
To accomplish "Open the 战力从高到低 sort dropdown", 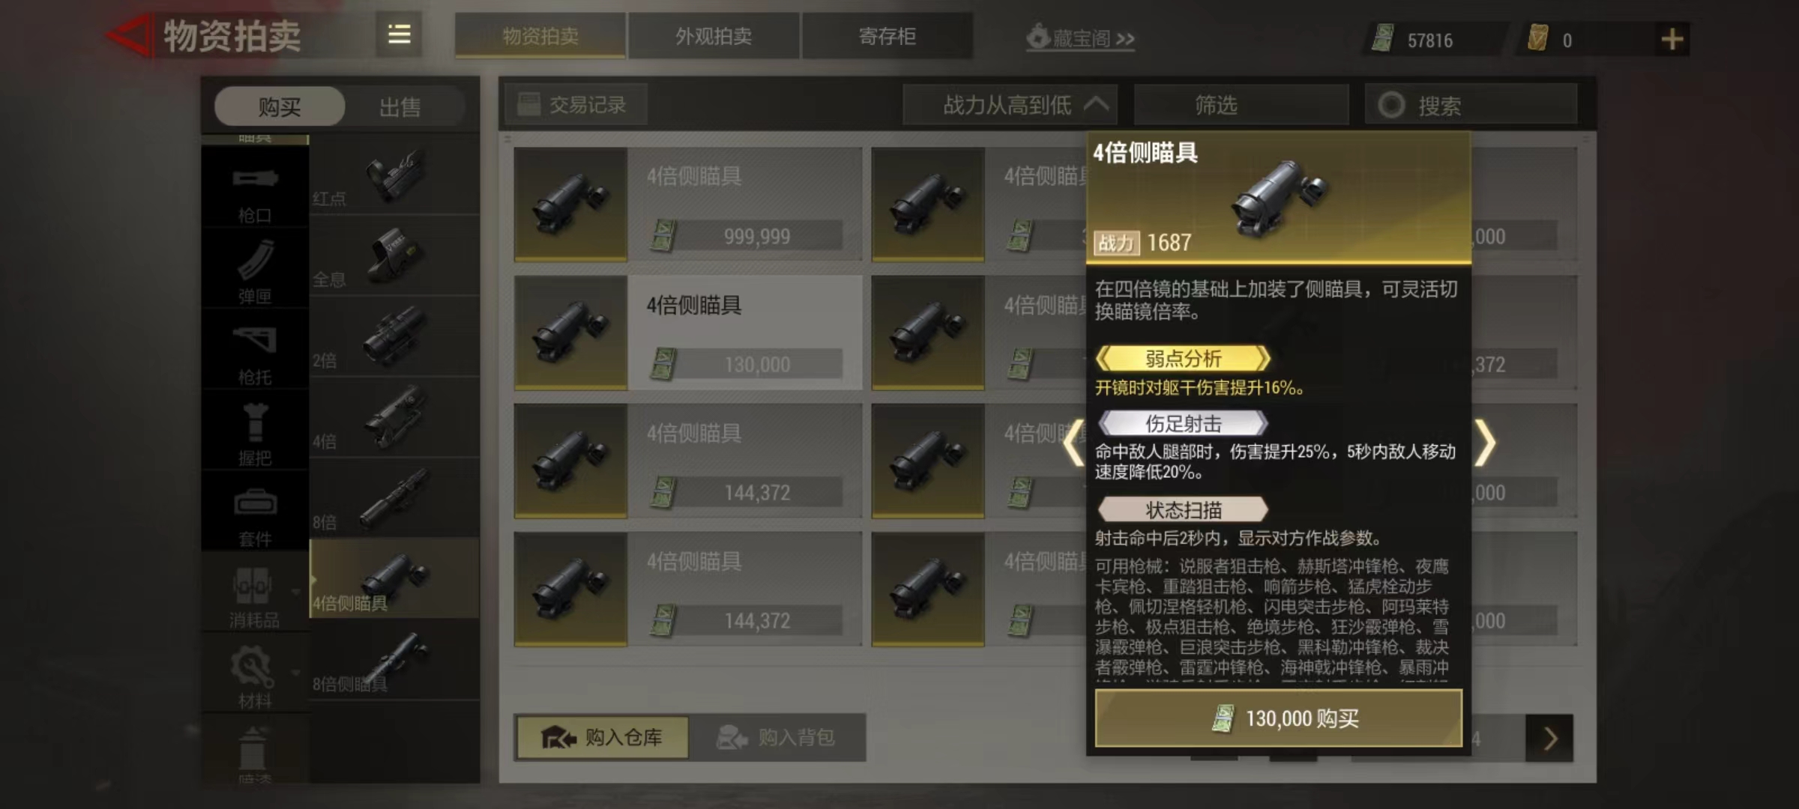I will coord(1010,105).
